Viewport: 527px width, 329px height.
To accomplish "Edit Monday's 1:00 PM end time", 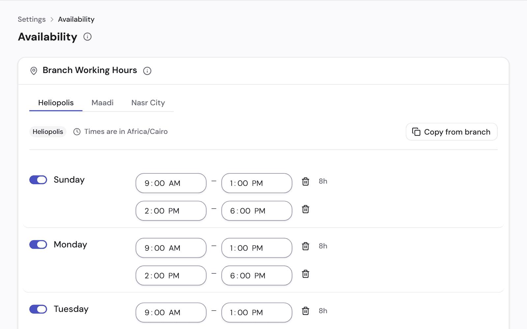I will point(257,248).
